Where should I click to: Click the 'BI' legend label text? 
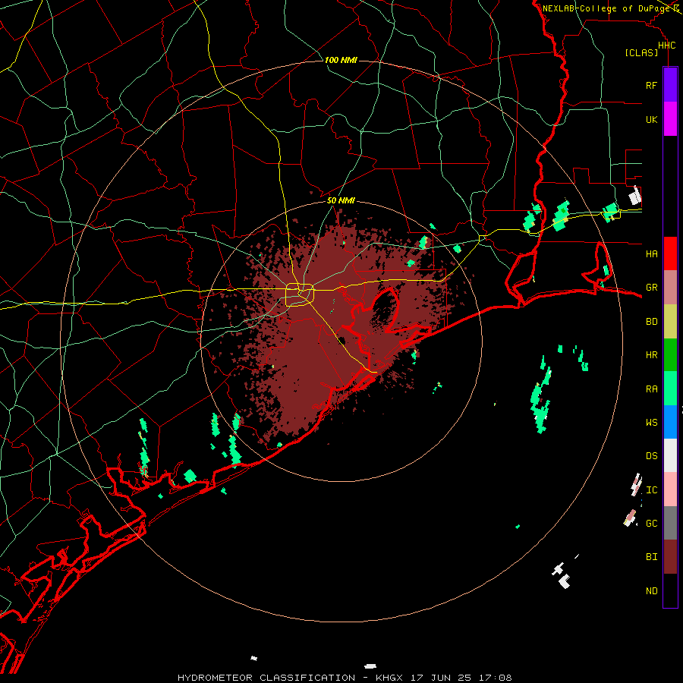pyautogui.click(x=652, y=557)
